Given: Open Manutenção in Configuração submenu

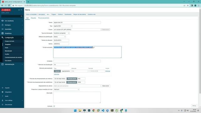Looking at the screenshot, I should (x=8, y=51).
